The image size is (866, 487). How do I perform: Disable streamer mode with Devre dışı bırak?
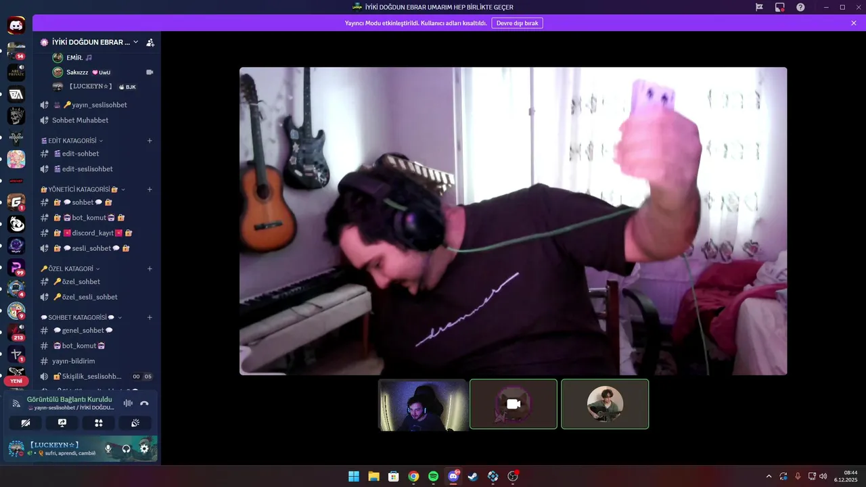[x=517, y=23]
